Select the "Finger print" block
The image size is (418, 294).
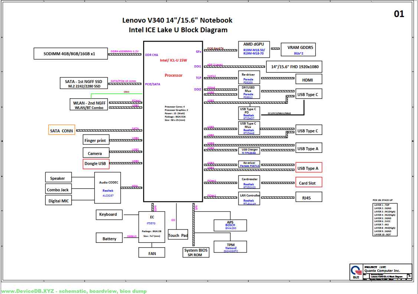[96, 140]
